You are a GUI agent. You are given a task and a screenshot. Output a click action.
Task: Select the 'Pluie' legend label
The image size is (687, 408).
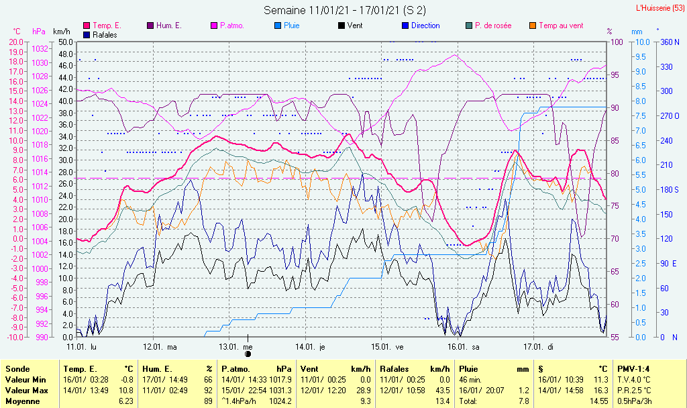[x=292, y=26]
